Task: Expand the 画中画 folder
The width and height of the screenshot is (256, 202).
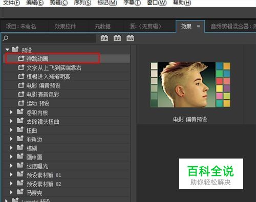Action: [11, 156]
